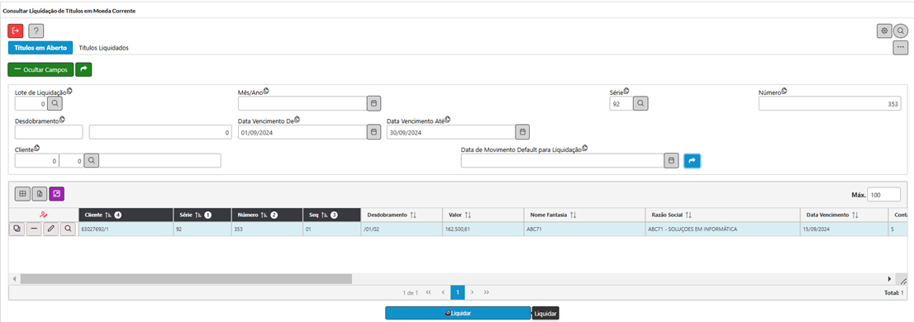The image size is (914, 322).
Task: Click the Número input field showing 353
Action: [x=830, y=104]
